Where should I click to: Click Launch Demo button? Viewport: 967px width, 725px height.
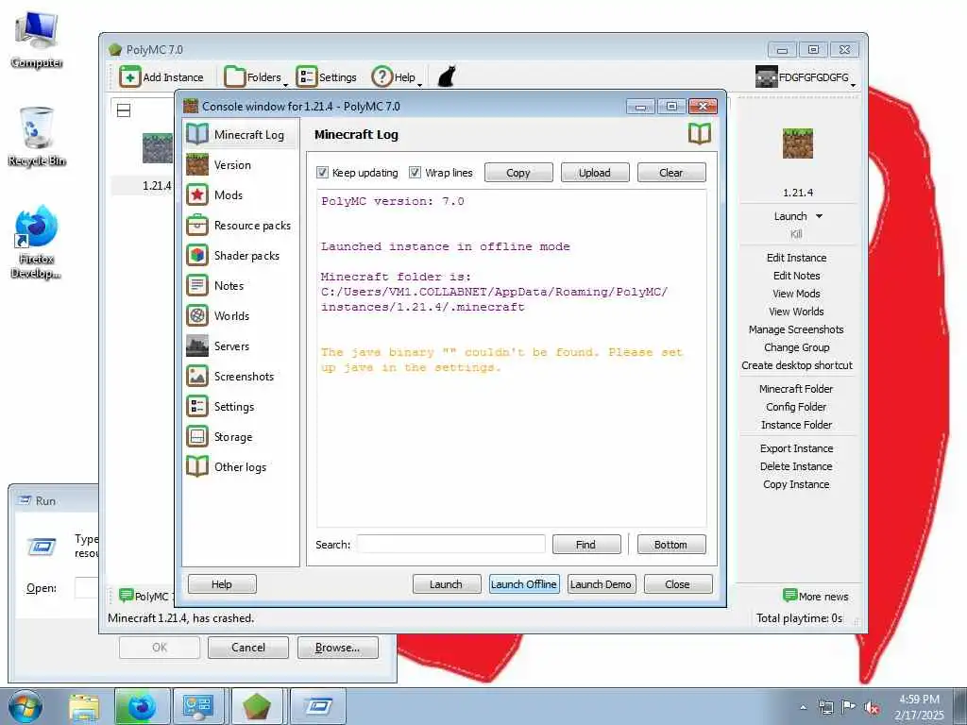(601, 583)
